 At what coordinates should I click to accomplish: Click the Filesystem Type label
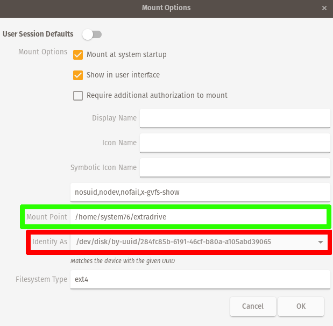[x=41, y=280]
